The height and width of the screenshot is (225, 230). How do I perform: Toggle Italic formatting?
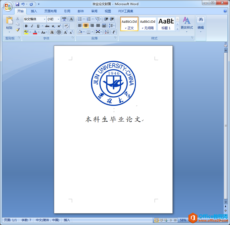32,26
